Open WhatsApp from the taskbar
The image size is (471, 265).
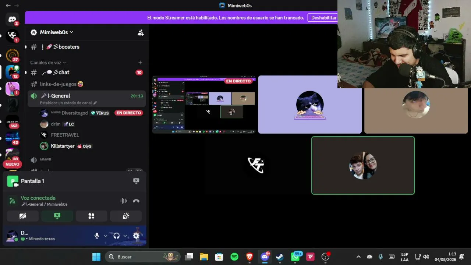click(295, 257)
